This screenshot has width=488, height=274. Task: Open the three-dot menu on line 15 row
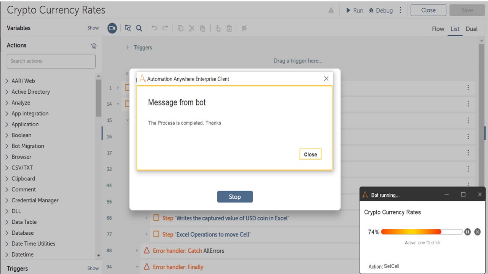tap(468, 120)
